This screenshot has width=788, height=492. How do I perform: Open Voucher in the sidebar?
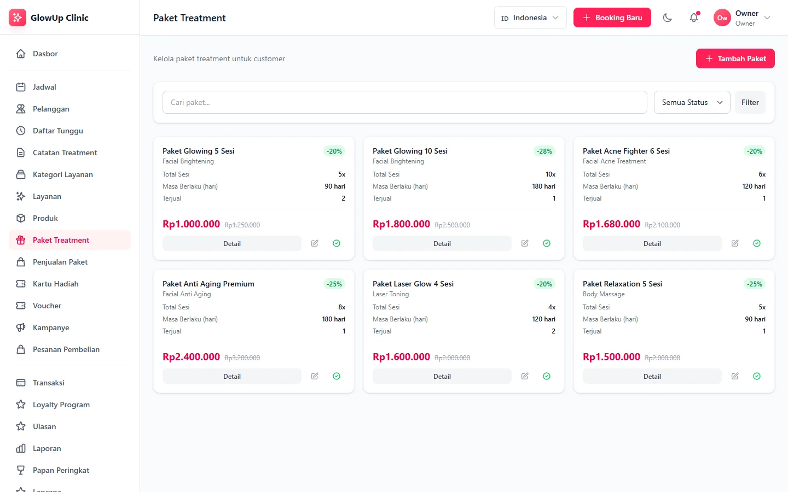(x=70, y=306)
